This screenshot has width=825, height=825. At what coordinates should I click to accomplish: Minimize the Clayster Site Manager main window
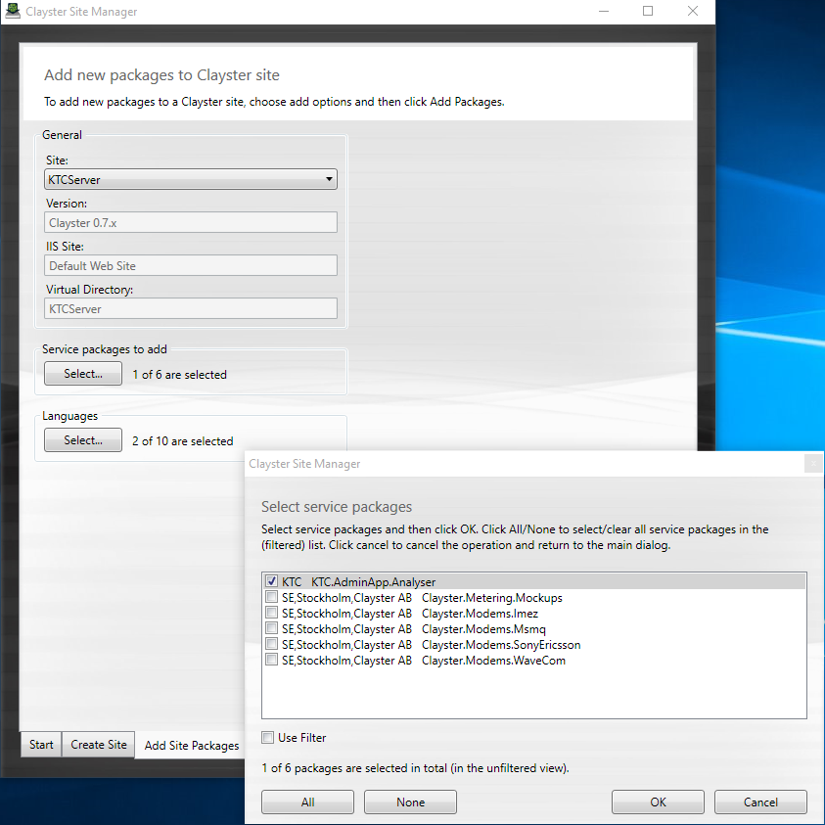[x=604, y=11]
